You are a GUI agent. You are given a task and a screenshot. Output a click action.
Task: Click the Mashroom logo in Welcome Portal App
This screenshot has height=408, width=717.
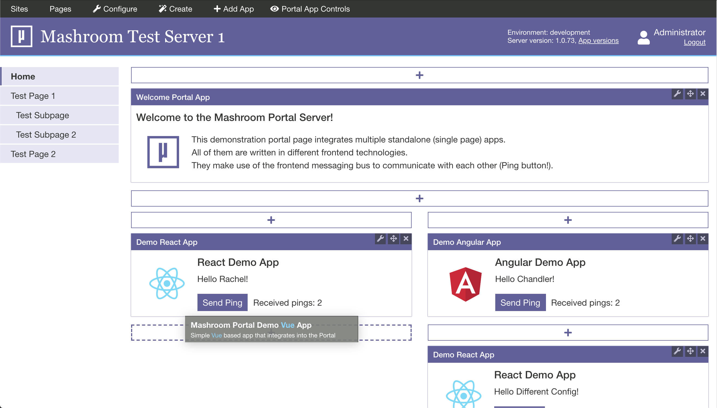tap(163, 152)
